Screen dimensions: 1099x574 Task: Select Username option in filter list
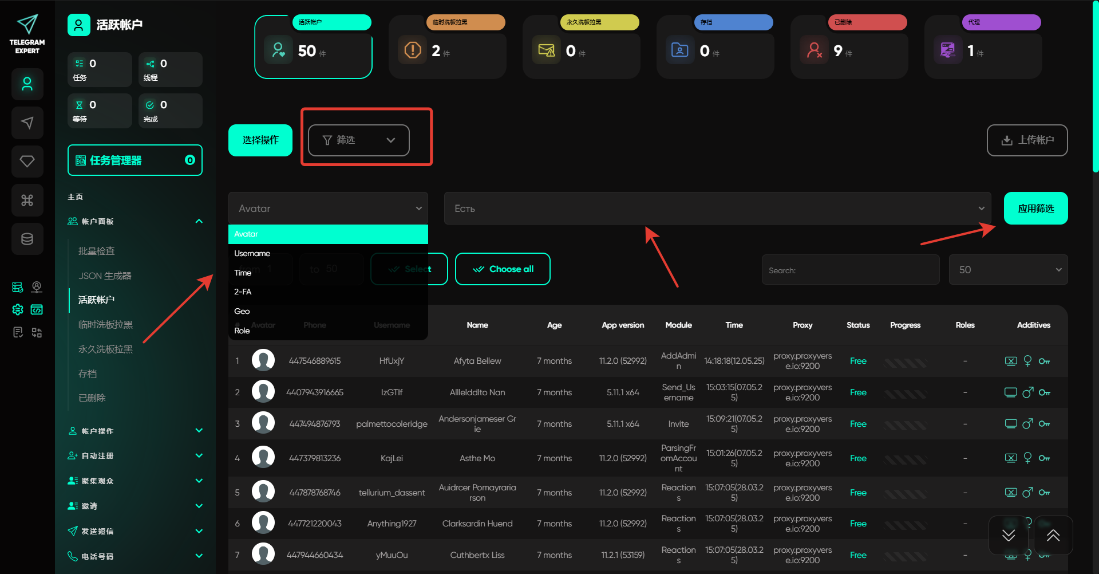click(x=252, y=253)
